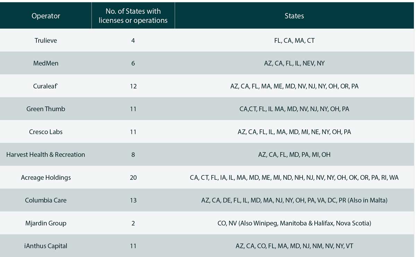Select the Mjardin Group row label

46,223
